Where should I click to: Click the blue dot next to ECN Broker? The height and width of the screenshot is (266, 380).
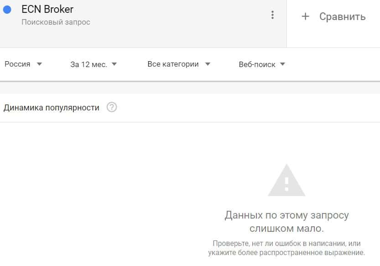tap(7, 10)
